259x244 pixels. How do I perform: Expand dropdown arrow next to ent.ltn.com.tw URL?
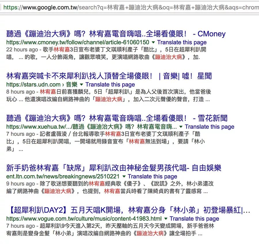click(x=124, y=176)
